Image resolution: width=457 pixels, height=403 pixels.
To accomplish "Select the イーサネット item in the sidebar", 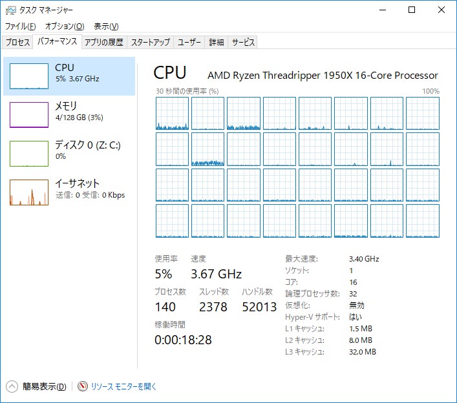I will (69, 192).
